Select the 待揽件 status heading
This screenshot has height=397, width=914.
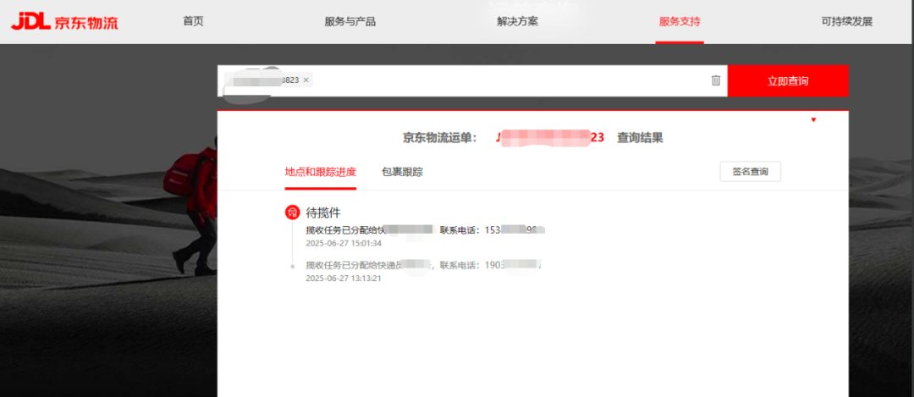(x=323, y=212)
